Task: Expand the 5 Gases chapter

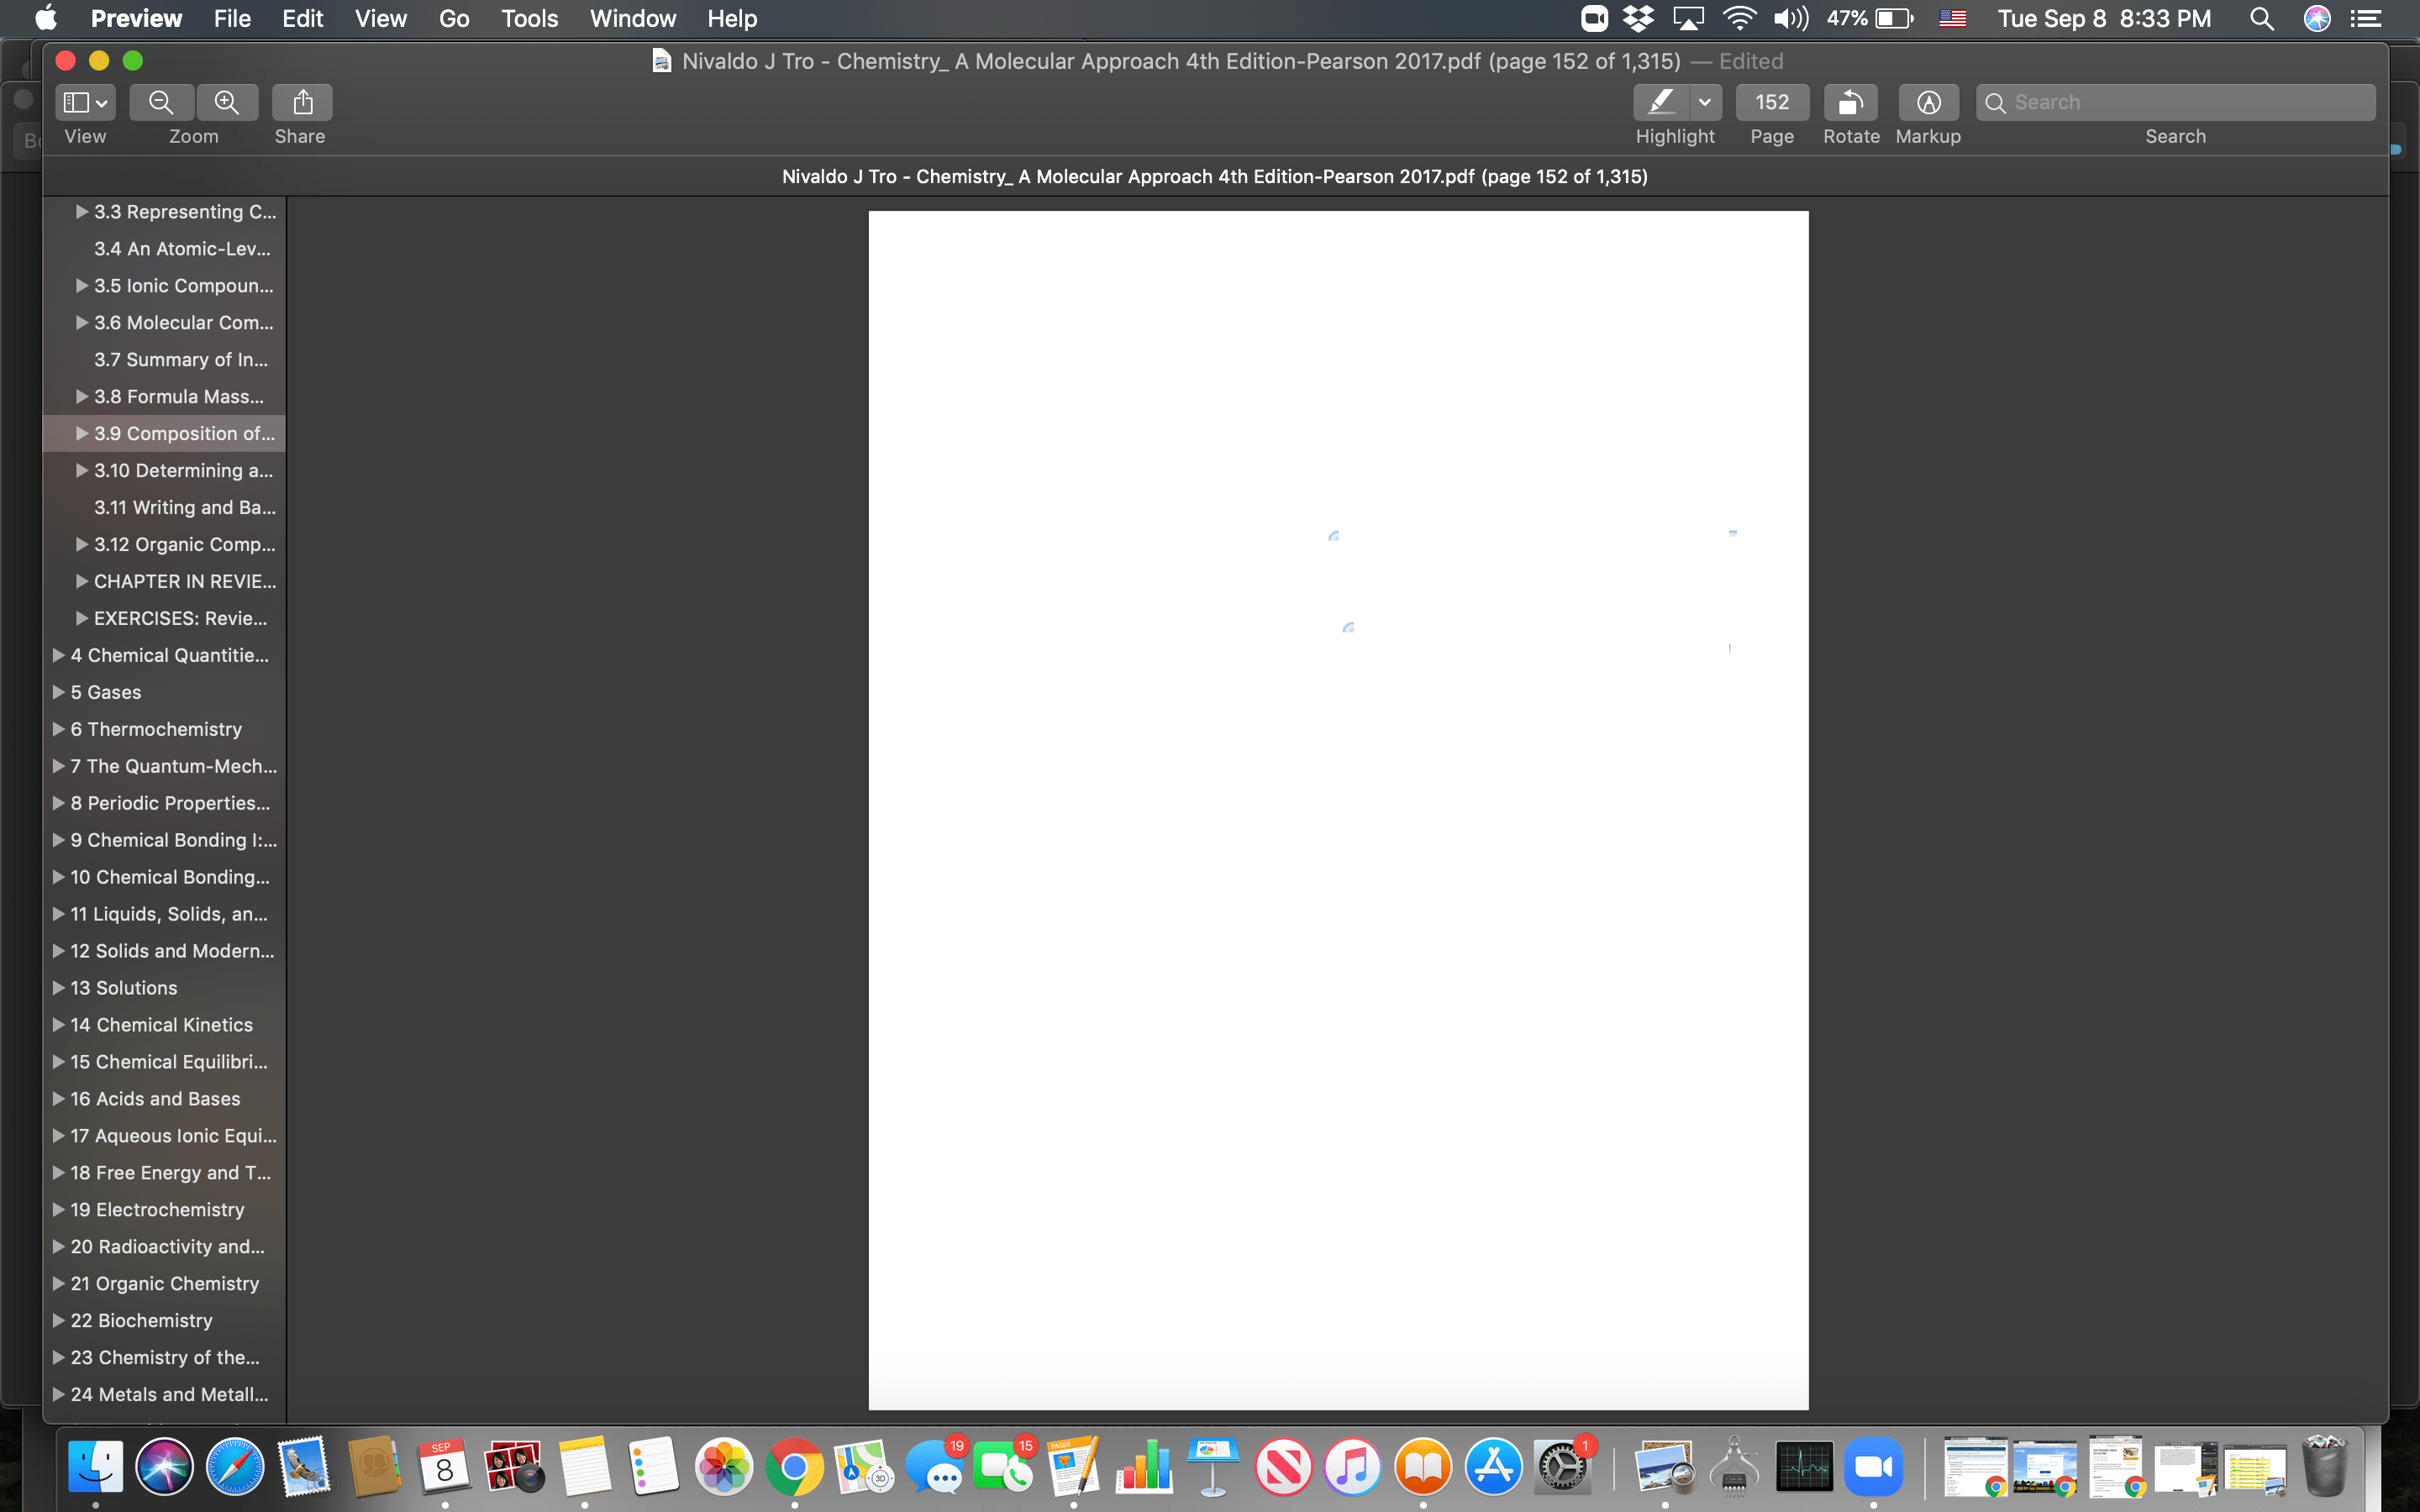Action: coord(57,691)
